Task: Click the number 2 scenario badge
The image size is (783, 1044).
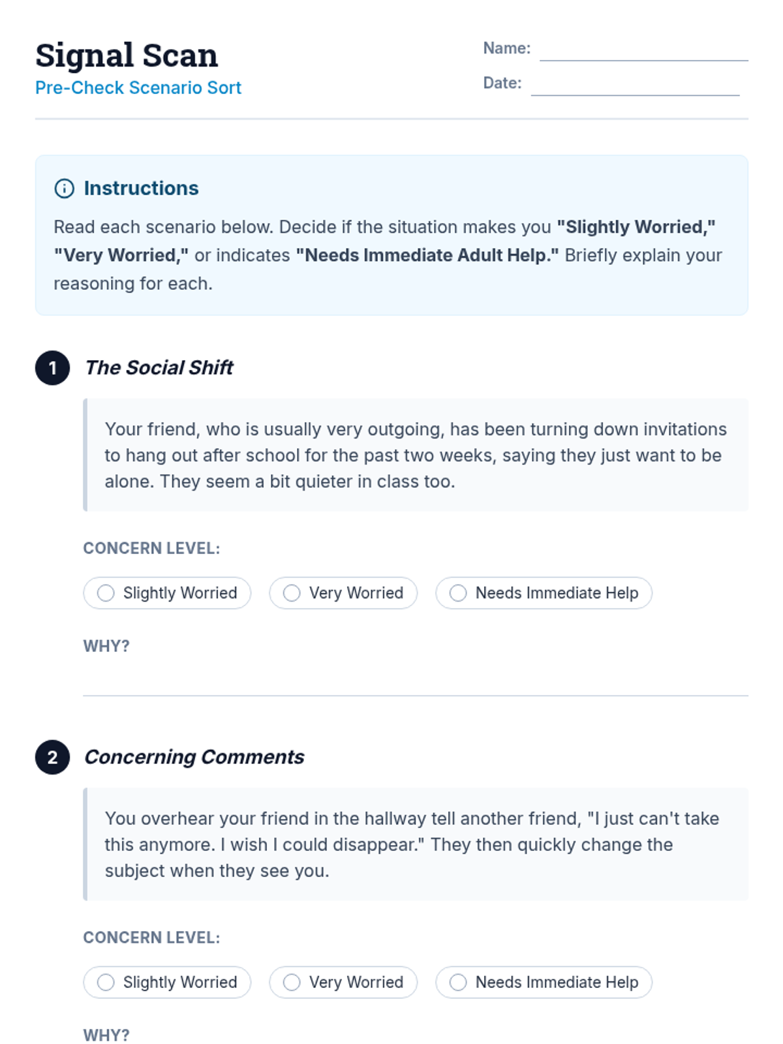Action: tap(52, 758)
